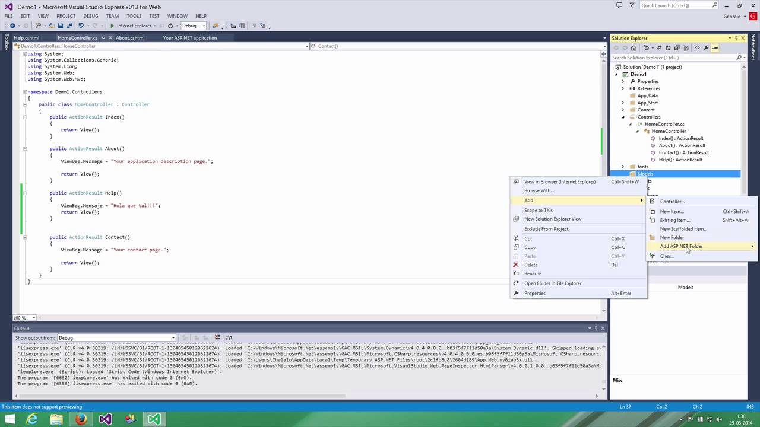Screen dimensions: 760x427
Task: Click the Show All Files icon
Action: pyautogui.click(x=686, y=48)
